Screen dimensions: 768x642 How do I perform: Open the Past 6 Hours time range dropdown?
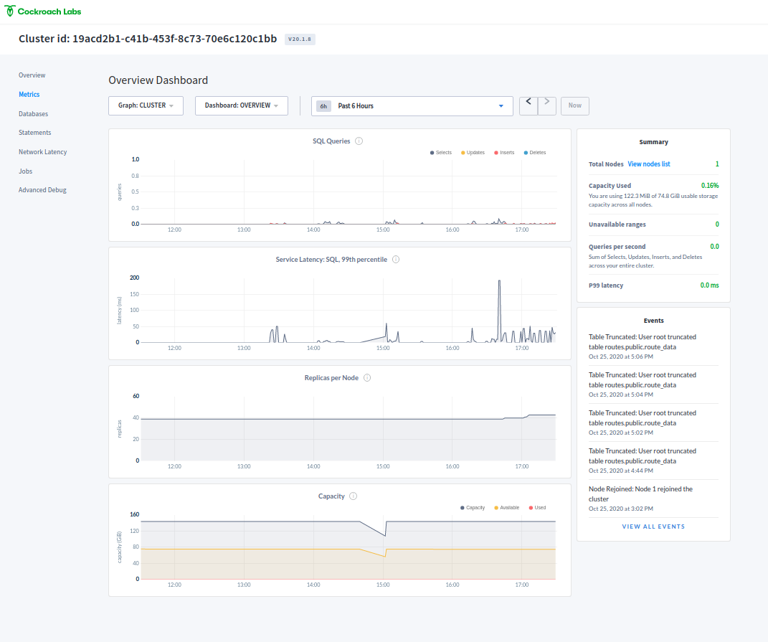point(412,106)
